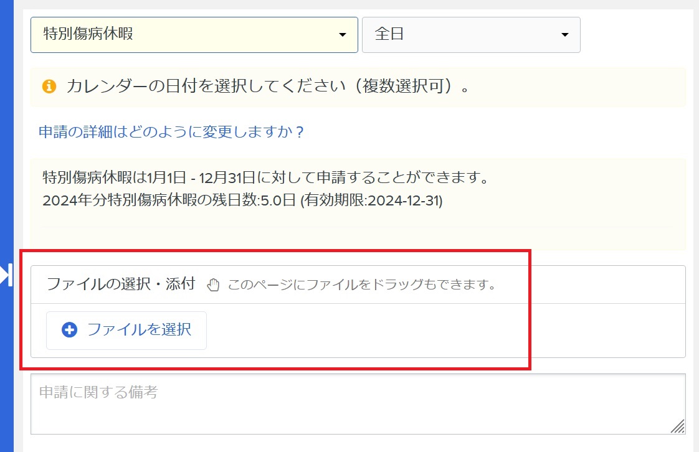The width and height of the screenshot is (699, 452).
Task: Click into the 申請に関する備考 text area
Action: [358, 404]
